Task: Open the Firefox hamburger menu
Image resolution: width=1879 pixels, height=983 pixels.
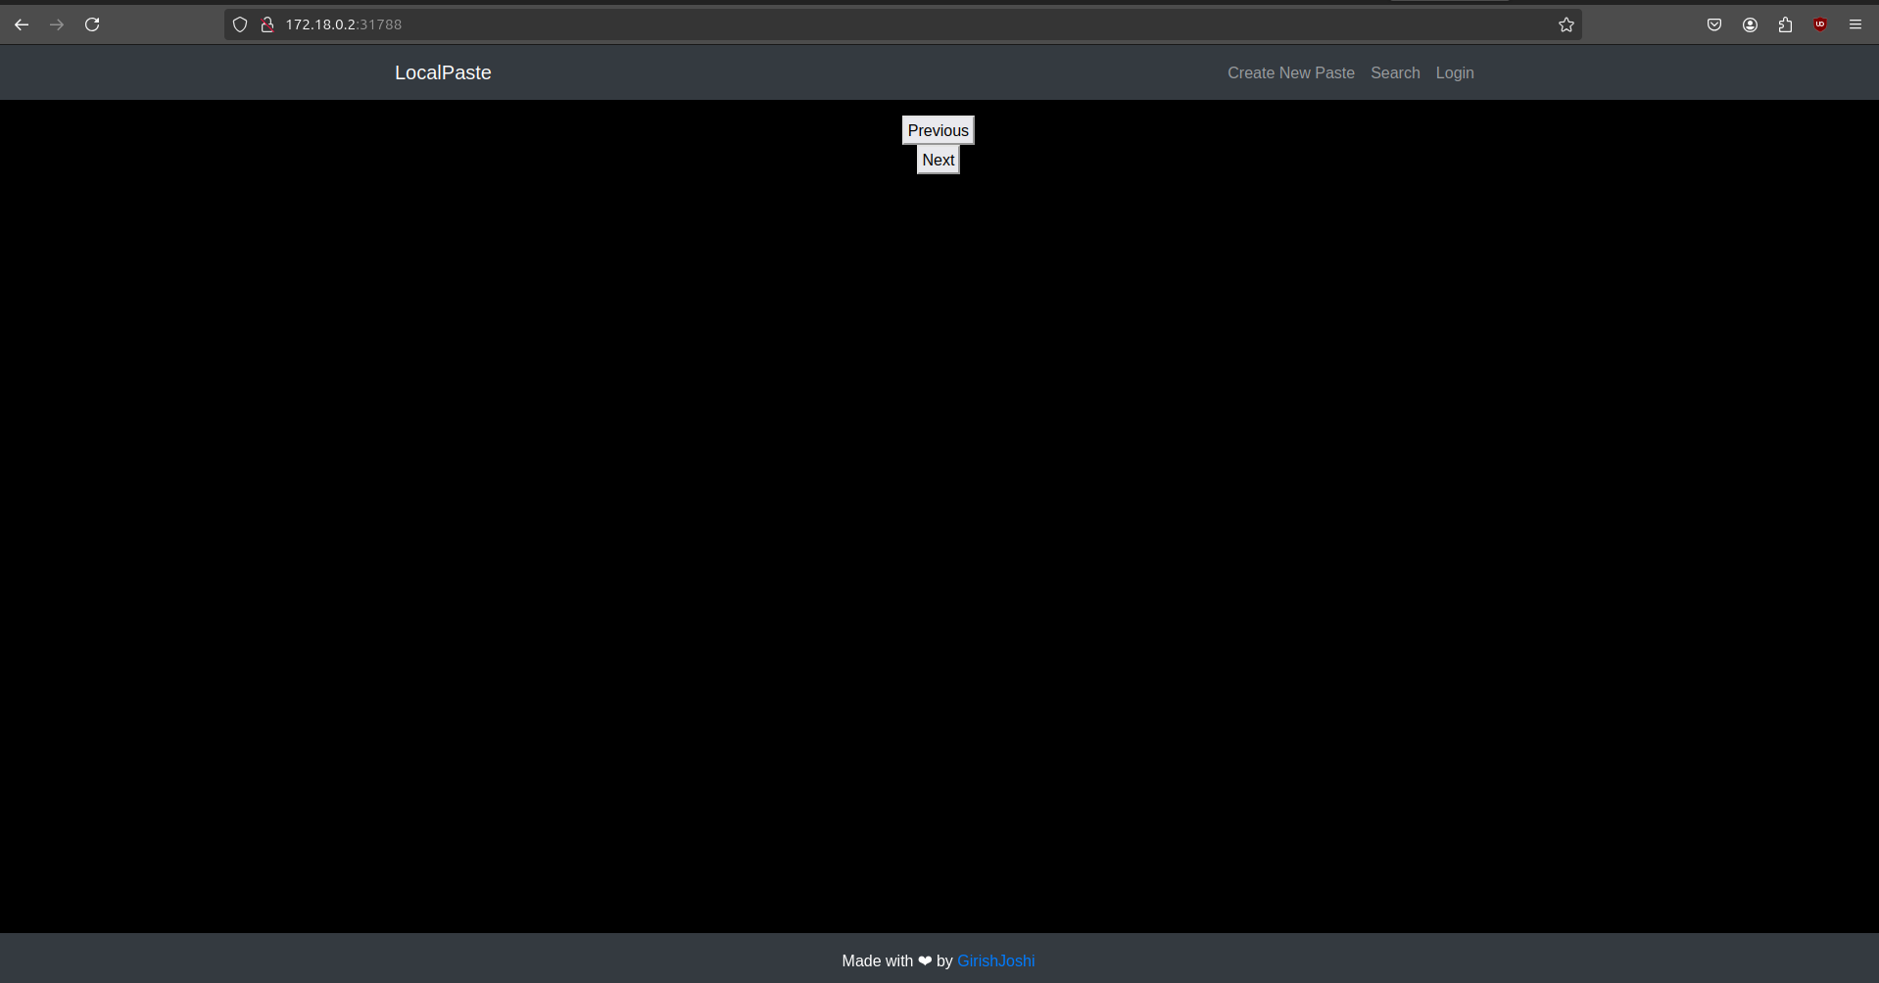Action: pyautogui.click(x=1855, y=24)
